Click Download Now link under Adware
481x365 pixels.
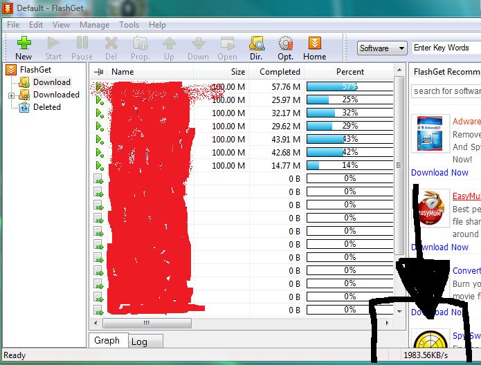point(439,173)
